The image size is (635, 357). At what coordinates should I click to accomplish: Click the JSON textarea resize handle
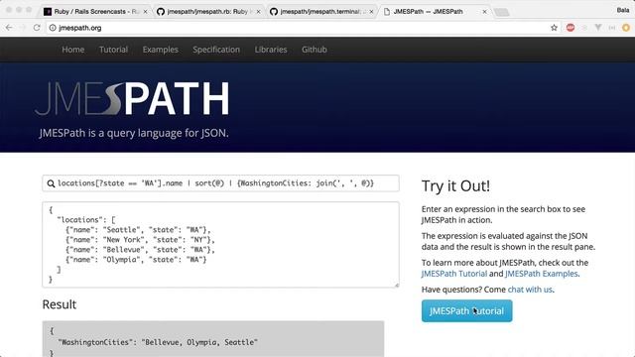tap(397, 285)
